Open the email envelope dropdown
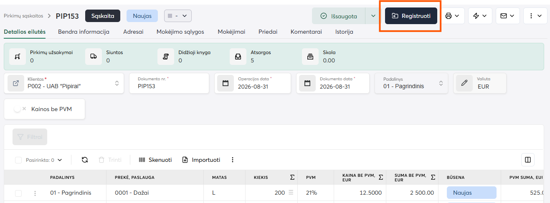This screenshot has height=203, width=550. (x=507, y=16)
